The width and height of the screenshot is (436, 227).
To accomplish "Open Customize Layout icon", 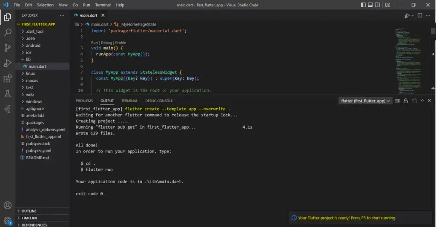I will [387, 5].
